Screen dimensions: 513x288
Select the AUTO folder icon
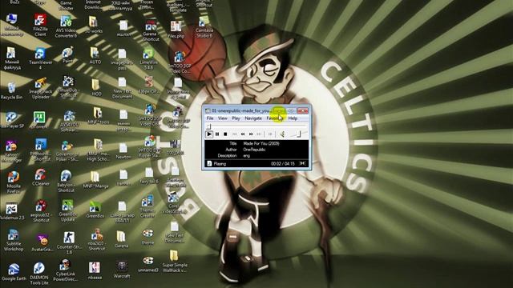[95, 55]
